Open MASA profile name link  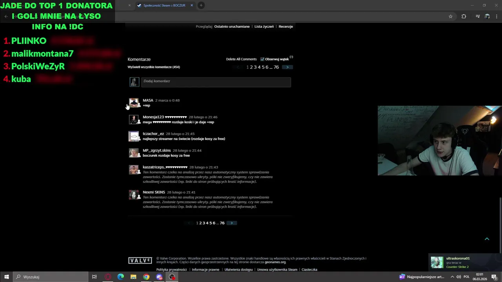pyautogui.click(x=148, y=100)
